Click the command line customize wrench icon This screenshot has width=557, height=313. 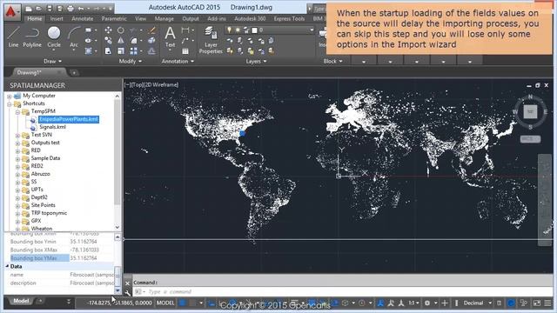coord(128,292)
